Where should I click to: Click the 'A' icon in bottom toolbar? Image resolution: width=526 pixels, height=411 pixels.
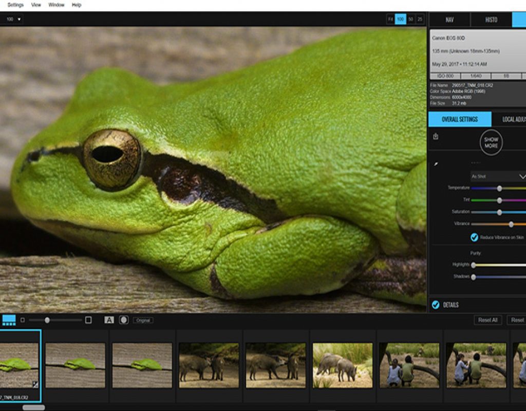(109, 320)
